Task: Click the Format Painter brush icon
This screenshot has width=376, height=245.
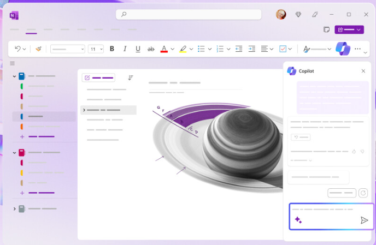Action: point(38,49)
